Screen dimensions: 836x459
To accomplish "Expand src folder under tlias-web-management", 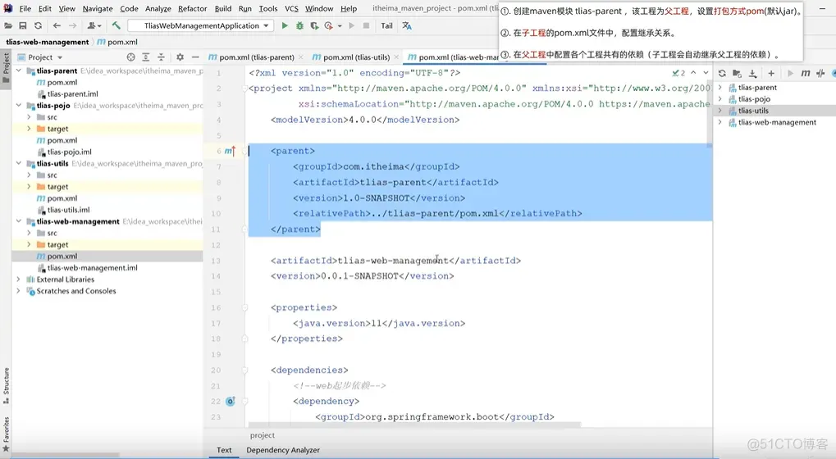I will (x=29, y=234).
